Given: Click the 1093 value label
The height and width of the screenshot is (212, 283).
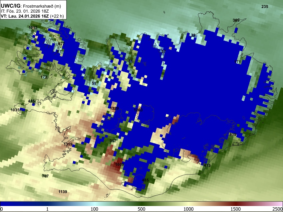Looking at the screenshot, I should (33, 28).
